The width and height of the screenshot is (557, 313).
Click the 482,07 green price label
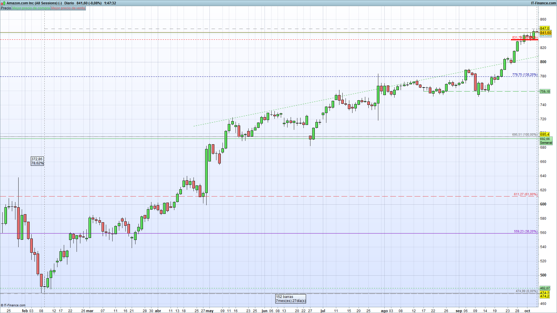point(545,288)
